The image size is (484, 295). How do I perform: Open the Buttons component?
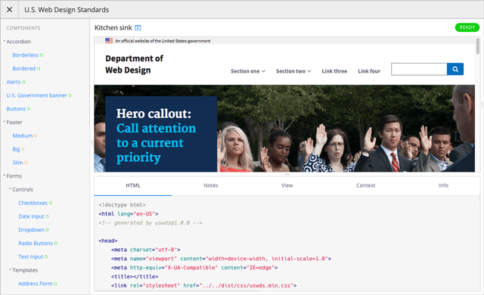click(16, 109)
